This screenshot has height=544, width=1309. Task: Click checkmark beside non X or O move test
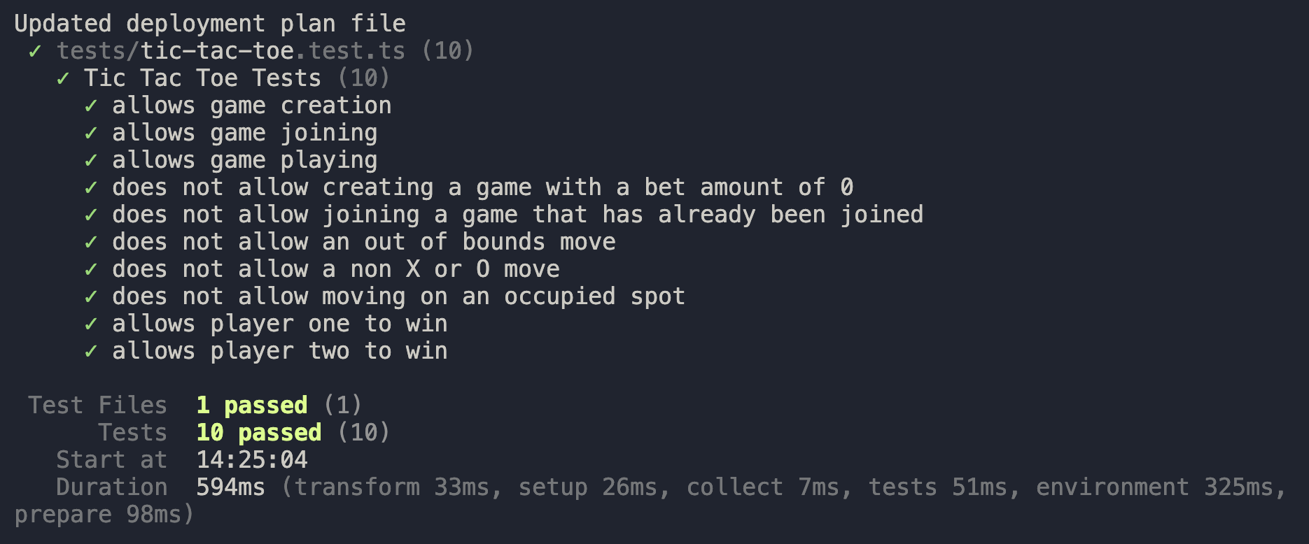(x=90, y=270)
